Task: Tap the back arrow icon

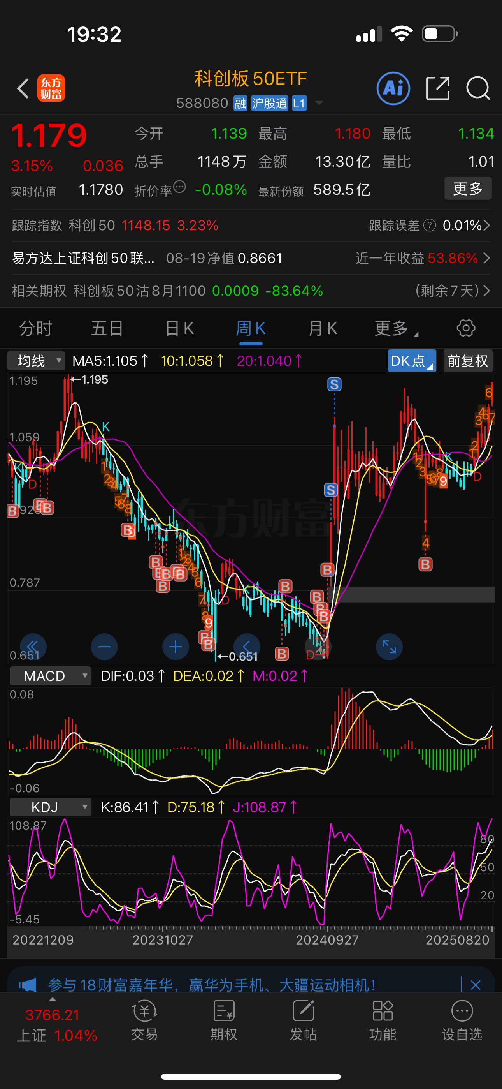Action: (x=23, y=88)
